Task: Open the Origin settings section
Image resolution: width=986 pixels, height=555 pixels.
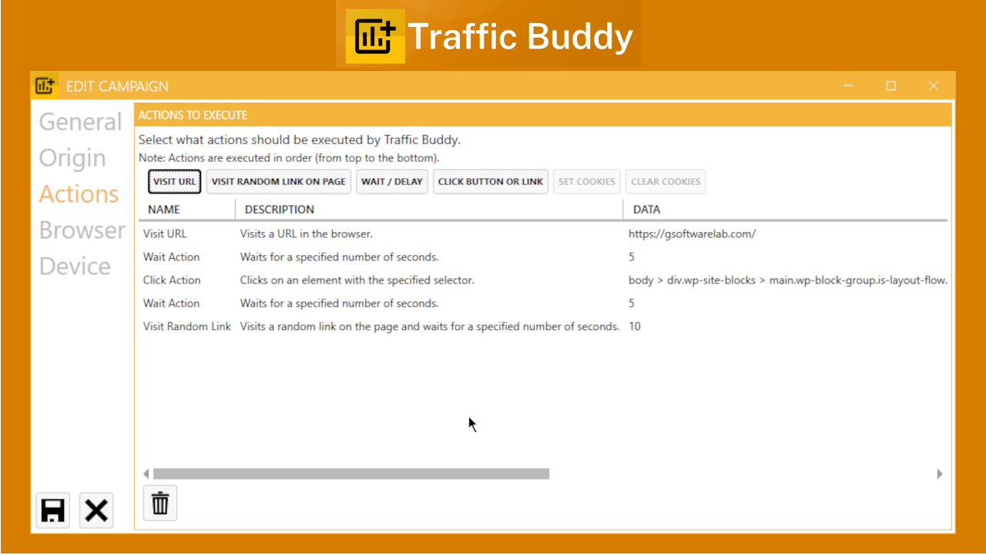Action: click(72, 157)
